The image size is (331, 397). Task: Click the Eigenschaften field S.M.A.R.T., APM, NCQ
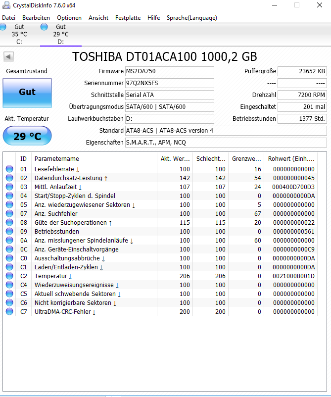pyautogui.click(x=226, y=143)
